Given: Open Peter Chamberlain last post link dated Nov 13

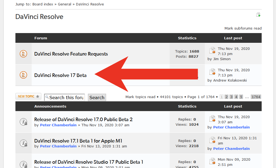Looking at the screenshot, I should (x=231, y=148).
